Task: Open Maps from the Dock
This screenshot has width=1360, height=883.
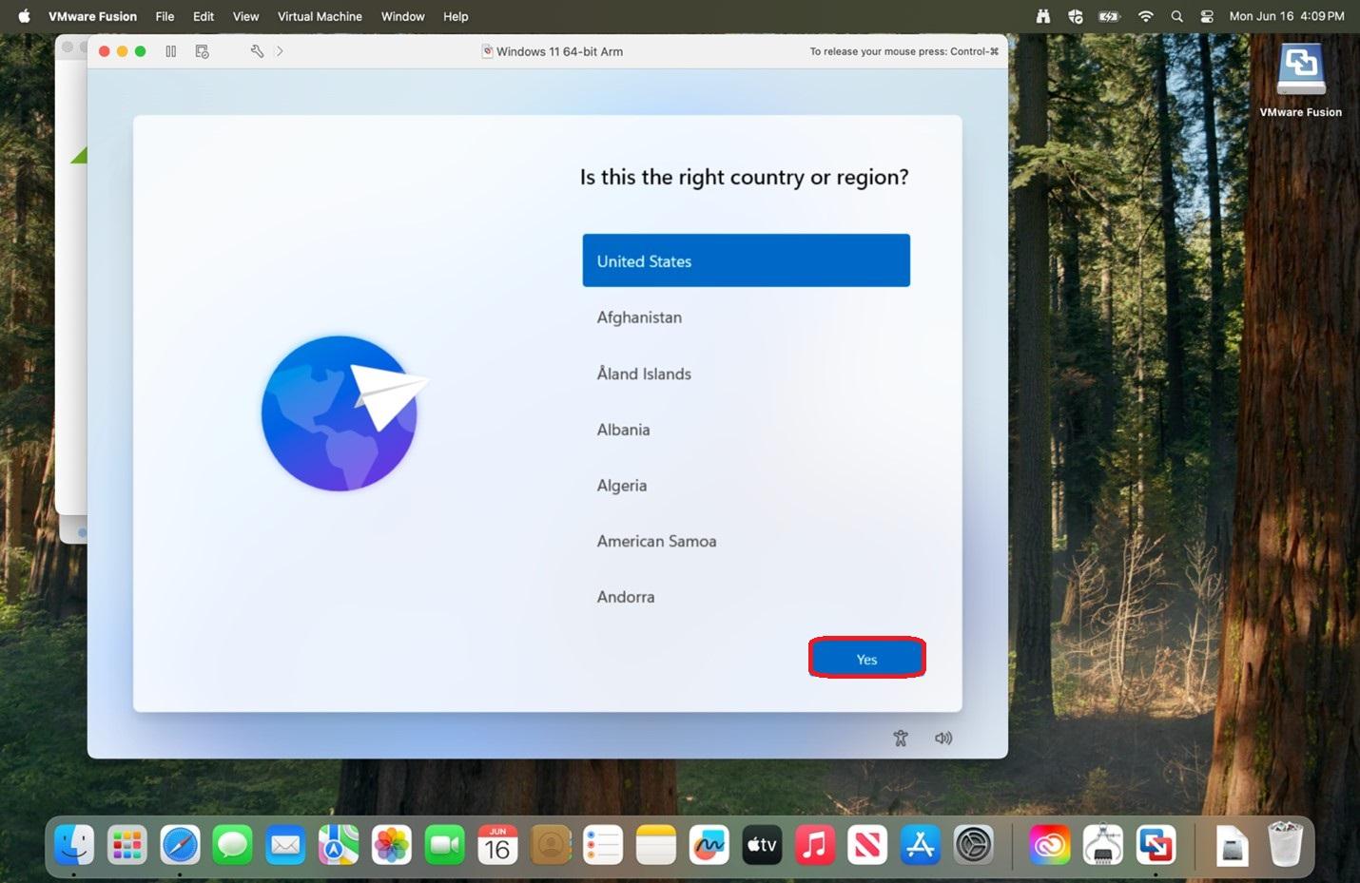Action: click(339, 844)
